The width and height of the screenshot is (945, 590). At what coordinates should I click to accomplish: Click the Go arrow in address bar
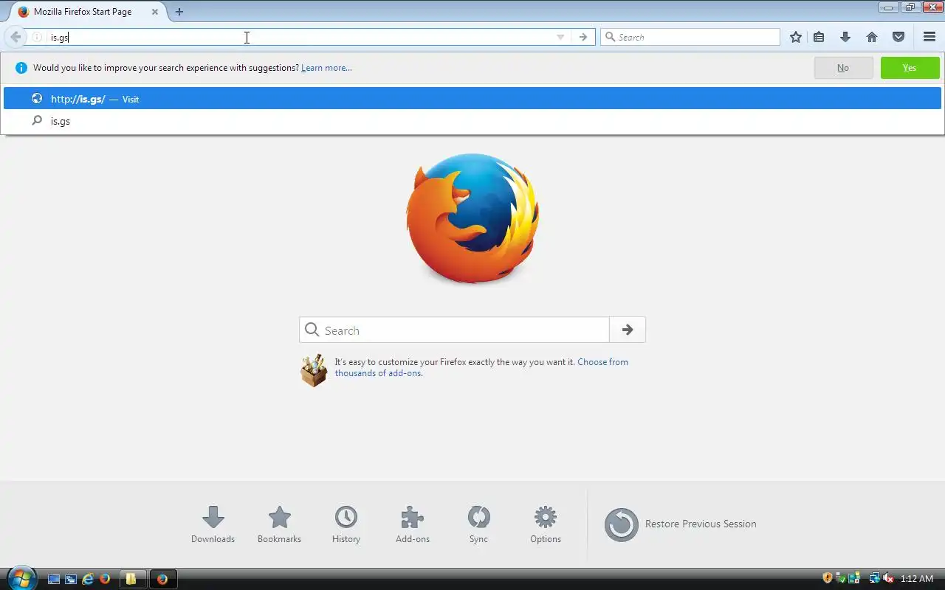pos(583,37)
